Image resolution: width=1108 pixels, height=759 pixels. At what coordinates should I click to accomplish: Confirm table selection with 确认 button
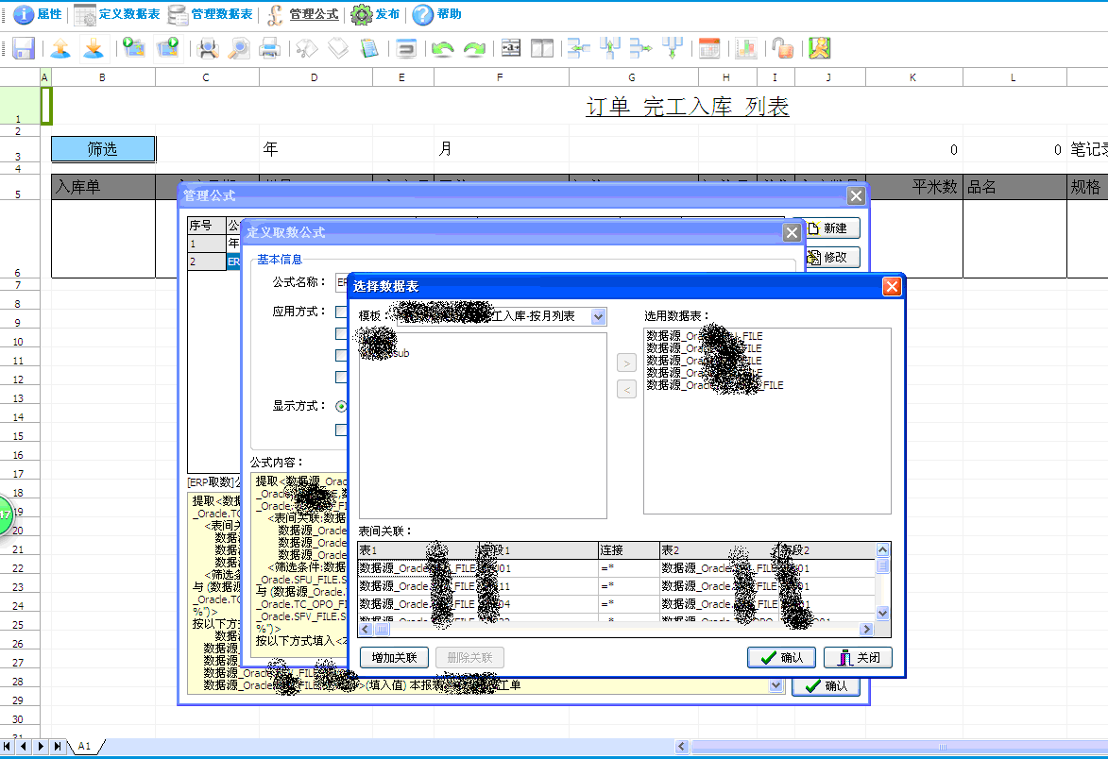pyautogui.click(x=781, y=658)
